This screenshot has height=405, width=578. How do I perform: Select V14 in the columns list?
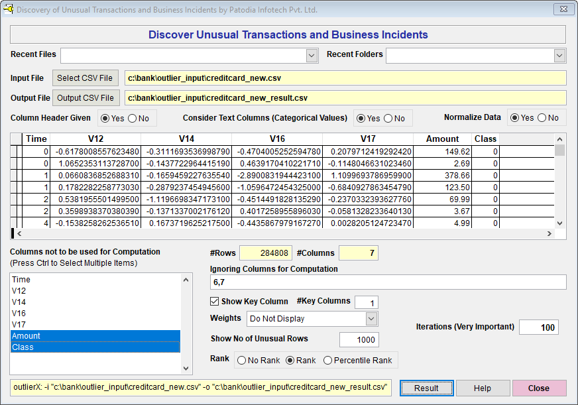click(x=95, y=302)
